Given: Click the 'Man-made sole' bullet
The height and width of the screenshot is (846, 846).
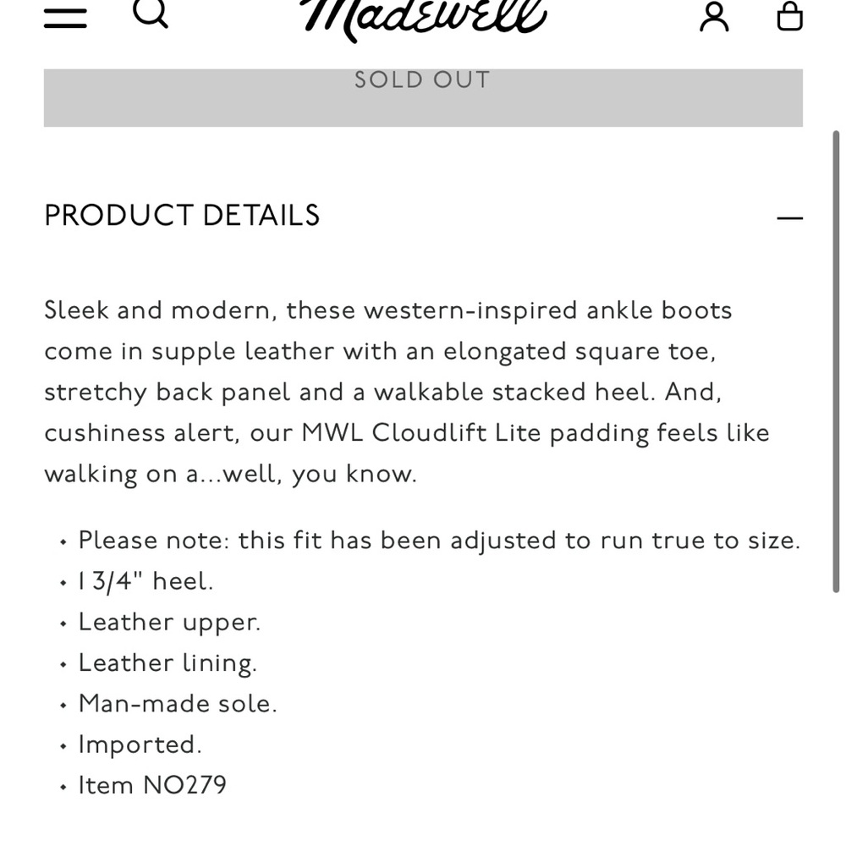Looking at the screenshot, I should coord(178,703).
